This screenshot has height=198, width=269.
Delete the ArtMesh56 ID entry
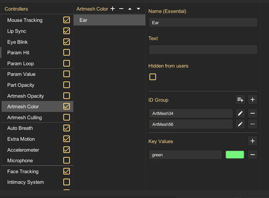pos(252,124)
